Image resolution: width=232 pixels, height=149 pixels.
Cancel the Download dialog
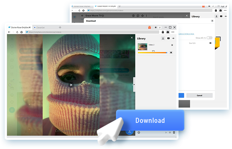[x=200, y=95]
